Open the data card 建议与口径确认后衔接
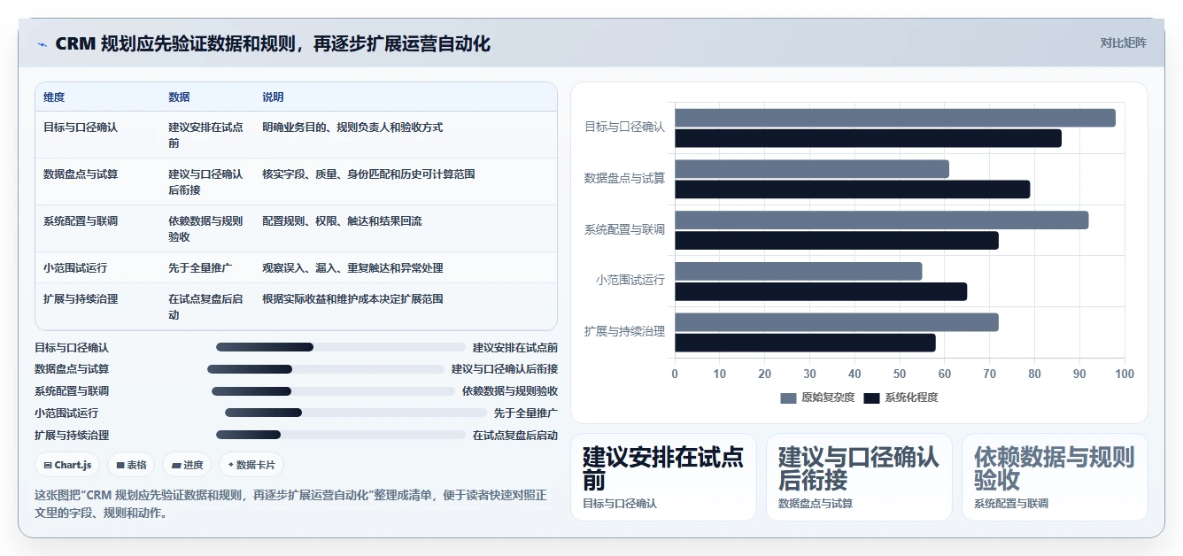This screenshot has height=556, width=1183. (859, 477)
